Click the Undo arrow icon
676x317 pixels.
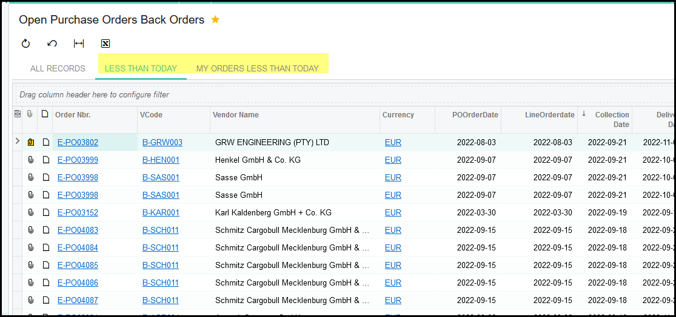52,44
